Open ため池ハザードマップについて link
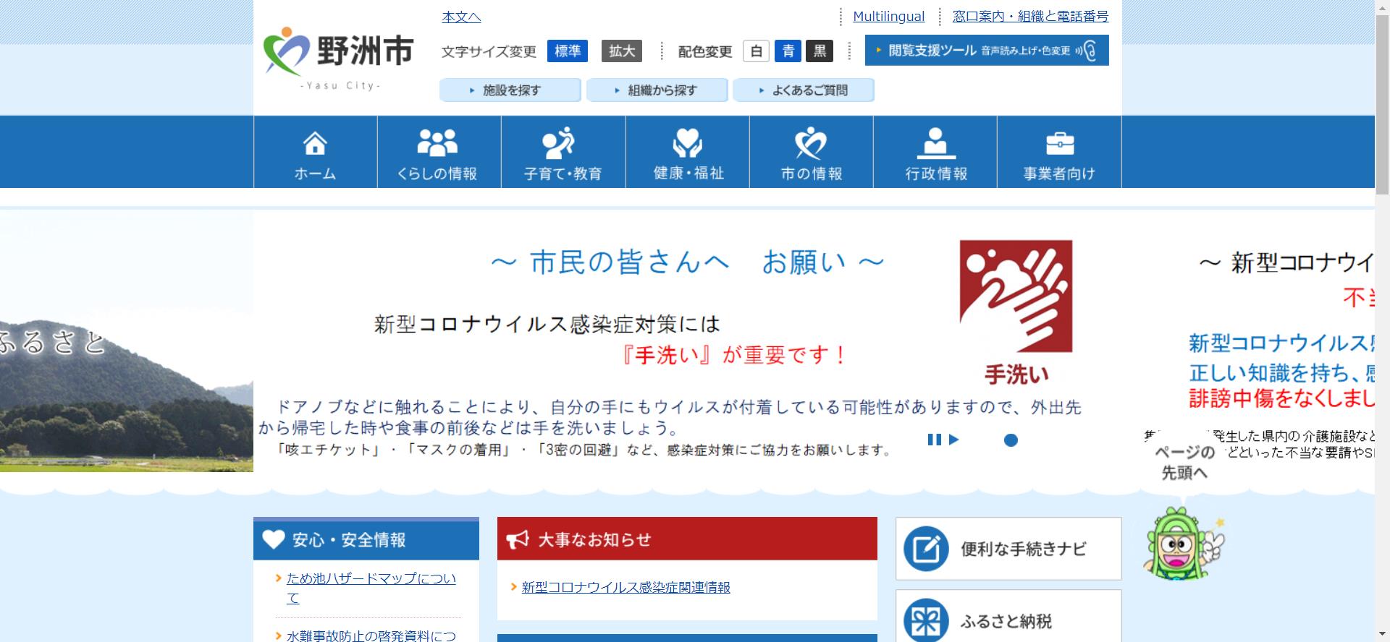 point(371,588)
